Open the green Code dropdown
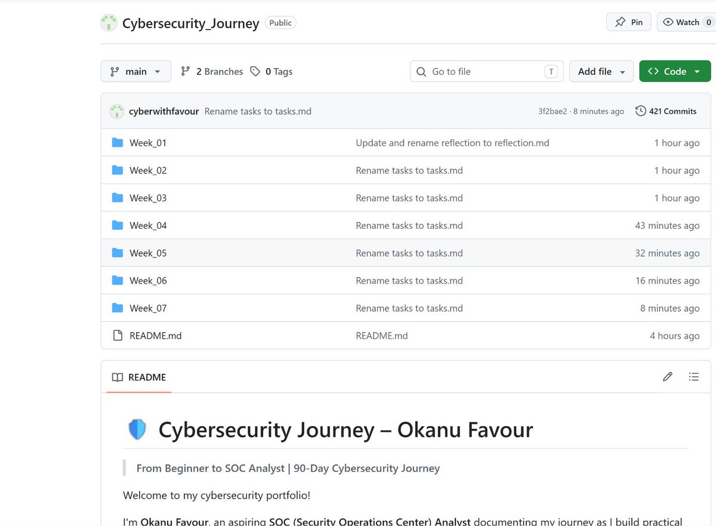The width and height of the screenshot is (716, 526). tap(675, 71)
